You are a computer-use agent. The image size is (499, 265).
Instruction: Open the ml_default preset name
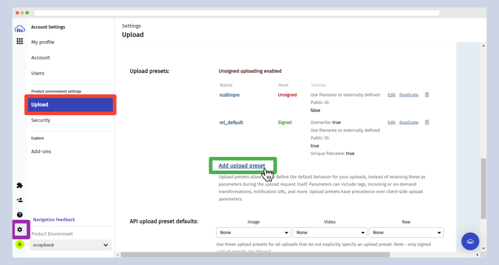[231, 123]
